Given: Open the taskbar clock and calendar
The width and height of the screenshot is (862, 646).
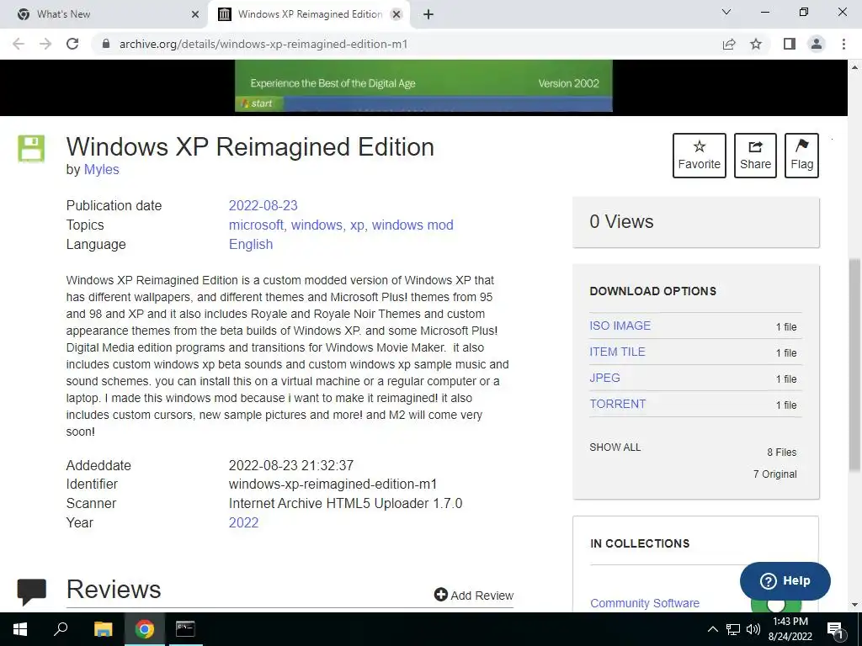Looking at the screenshot, I should (x=790, y=629).
